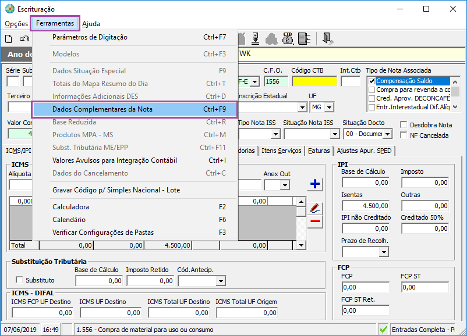This screenshot has width=467, height=336.
Task: Click the IPI não Creditado field
Action: click(366, 228)
